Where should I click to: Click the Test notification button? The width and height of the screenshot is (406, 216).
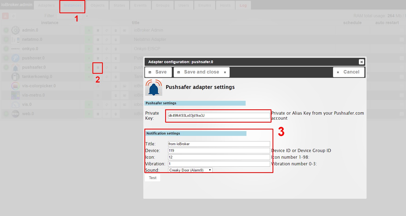(x=153, y=178)
